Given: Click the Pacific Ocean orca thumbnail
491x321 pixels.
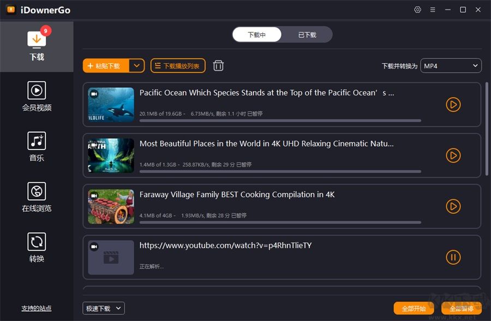Looking at the screenshot, I should 111,105.
